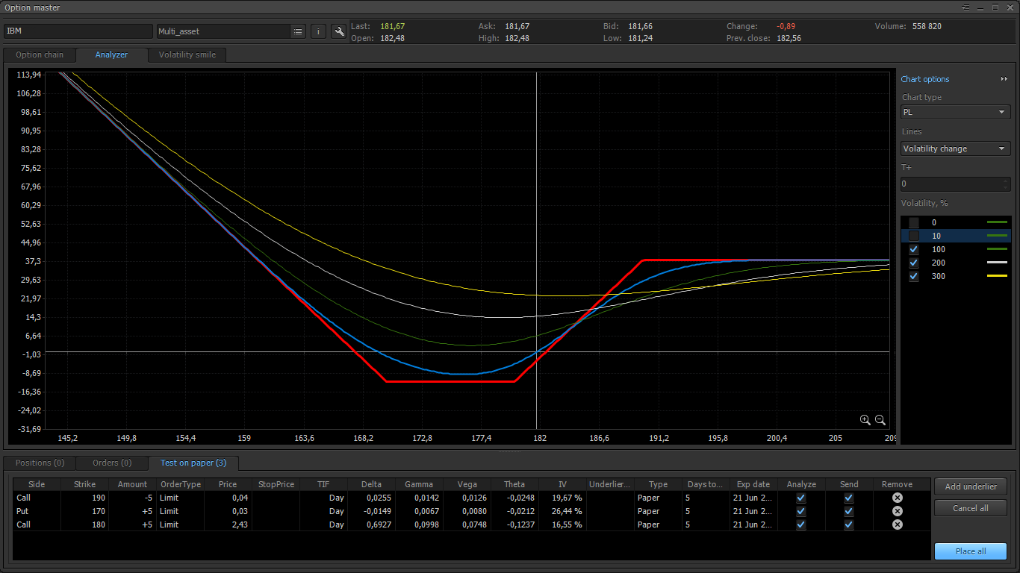Image resolution: width=1020 pixels, height=573 pixels.
Task: Uncheck the volatility 300 line checkbox
Action: tap(914, 276)
